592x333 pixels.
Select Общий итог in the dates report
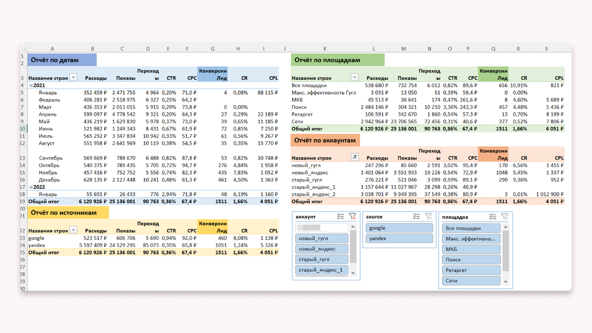(x=44, y=201)
